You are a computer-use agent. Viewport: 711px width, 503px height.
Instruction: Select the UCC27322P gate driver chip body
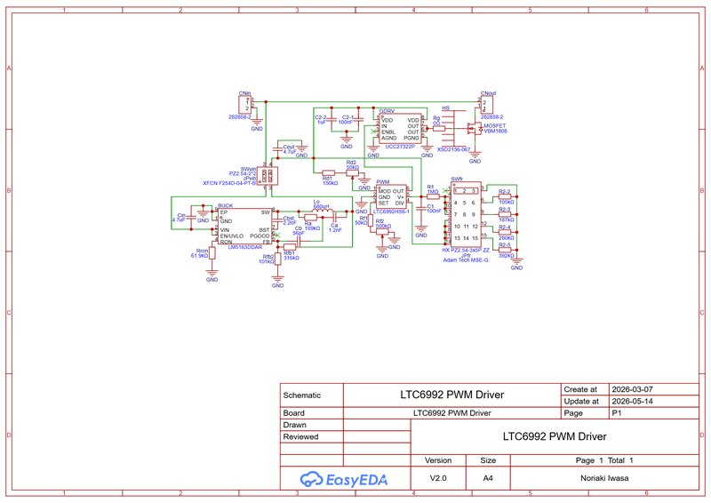click(x=401, y=129)
